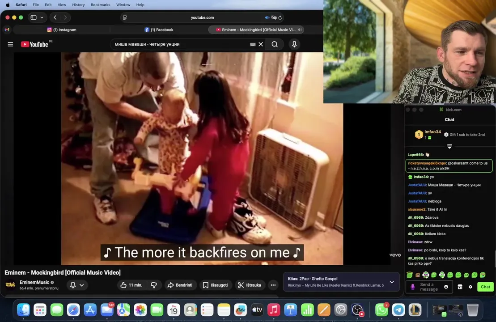Clear the YouTube search query with X
The width and height of the screenshot is (496, 322).
[261, 44]
